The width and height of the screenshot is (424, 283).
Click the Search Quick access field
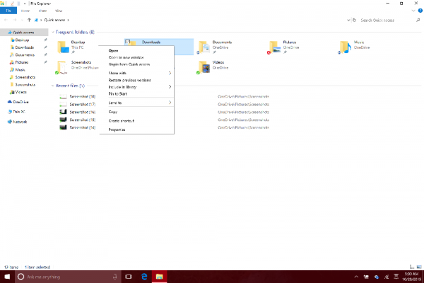(386, 20)
